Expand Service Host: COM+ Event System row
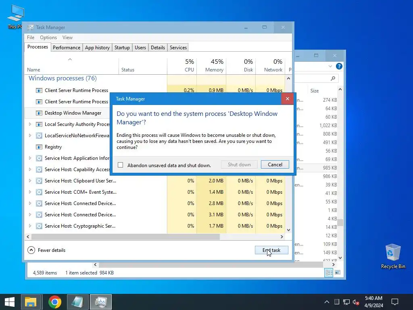The width and height of the screenshot is (413, 310). tap(30, 192)
